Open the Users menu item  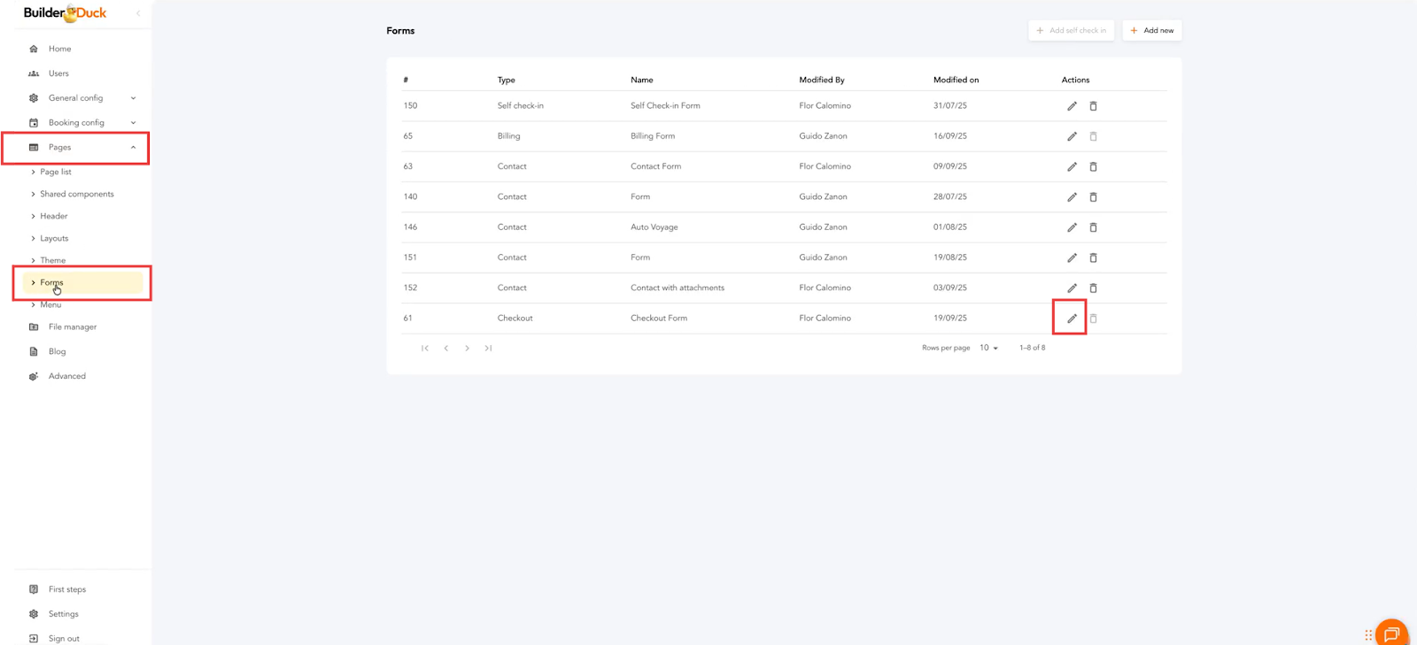pos(58,73)
